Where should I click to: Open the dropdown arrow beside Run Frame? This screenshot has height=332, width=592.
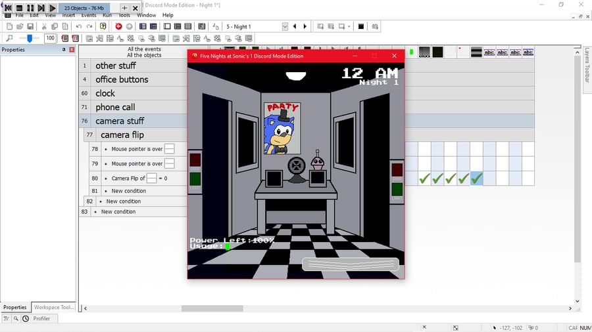[x=349, y=26]
